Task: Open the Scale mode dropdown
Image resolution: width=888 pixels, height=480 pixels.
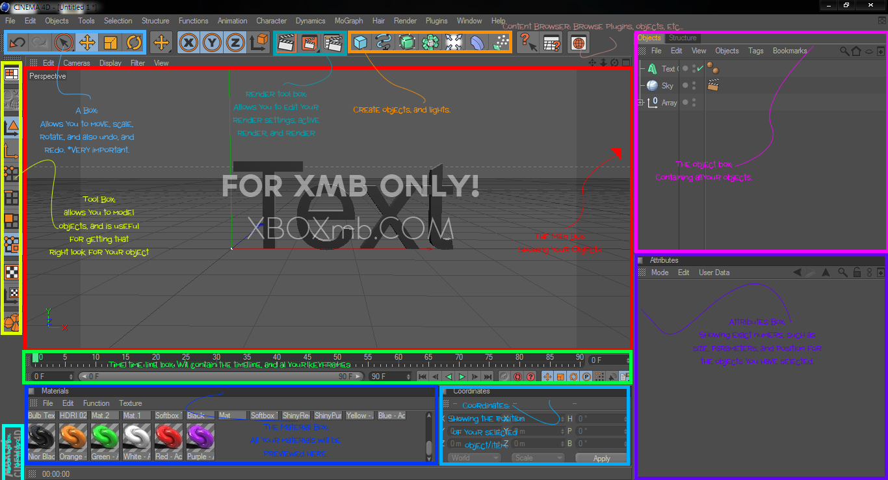Action: tap(538, 458)
